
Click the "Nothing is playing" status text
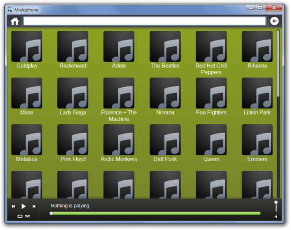click(70, 206)
